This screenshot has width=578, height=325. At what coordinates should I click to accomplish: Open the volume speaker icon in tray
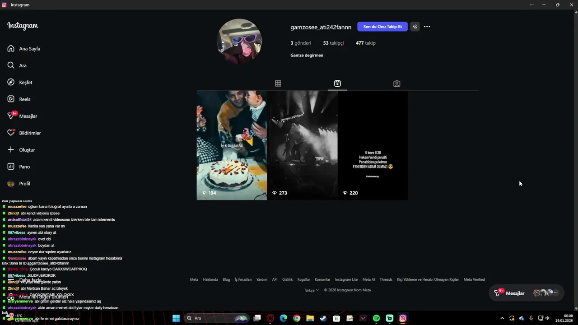pyautogui.click(x=548, y=318)
